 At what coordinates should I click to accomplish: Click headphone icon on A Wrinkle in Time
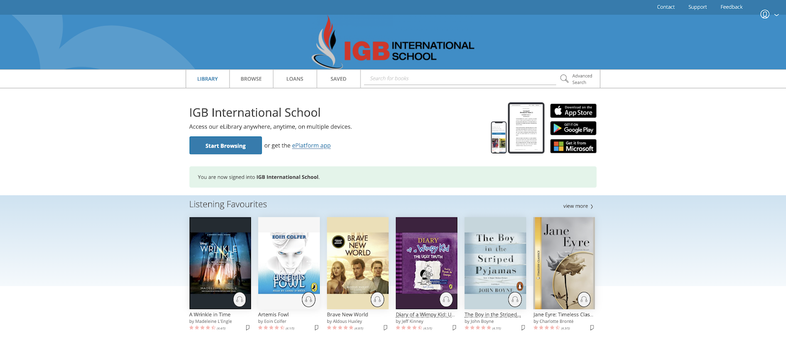[x=240, y=299]
